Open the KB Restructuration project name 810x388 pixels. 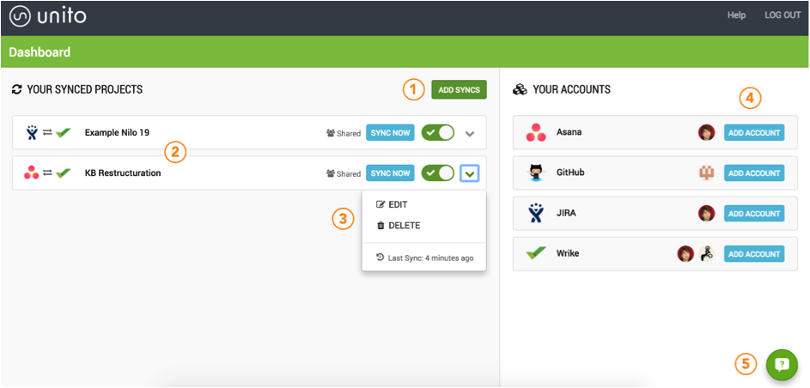[123, 173]
